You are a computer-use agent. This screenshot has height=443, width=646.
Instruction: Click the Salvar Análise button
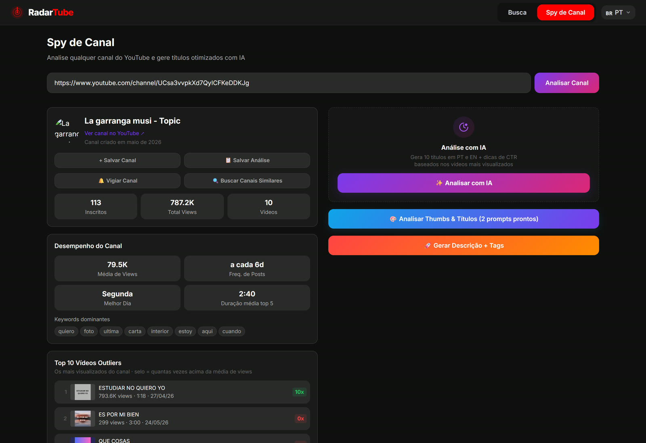coord(247,160)
